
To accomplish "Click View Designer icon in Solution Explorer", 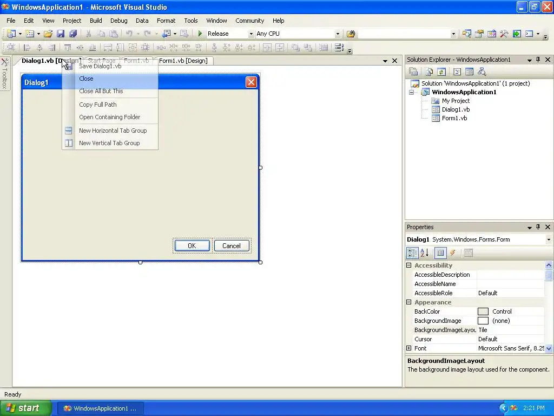I will click(469, 72).
